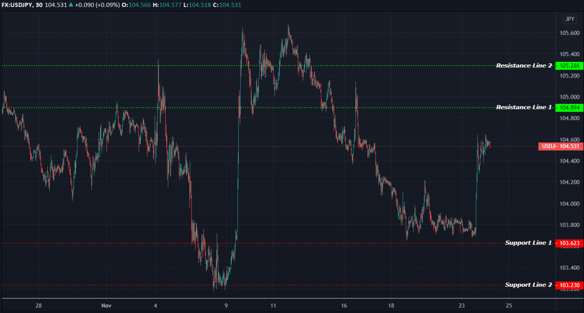Click the 103.230 red price tag
The width and height of the screenshot is (584, 313).
tap(569, 285)
